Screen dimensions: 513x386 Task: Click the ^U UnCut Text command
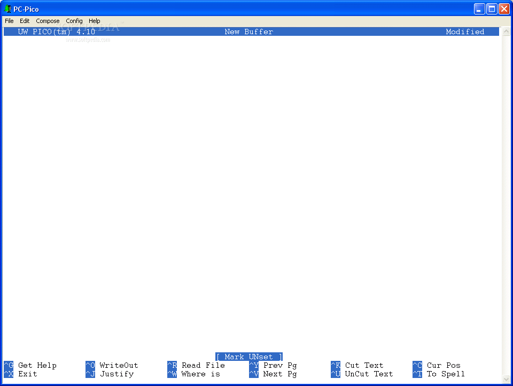(362, 374)
